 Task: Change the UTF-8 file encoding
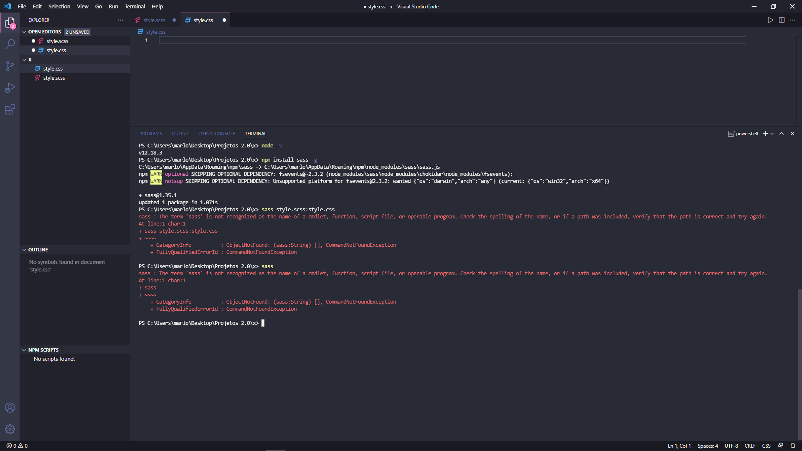[731, 446]
